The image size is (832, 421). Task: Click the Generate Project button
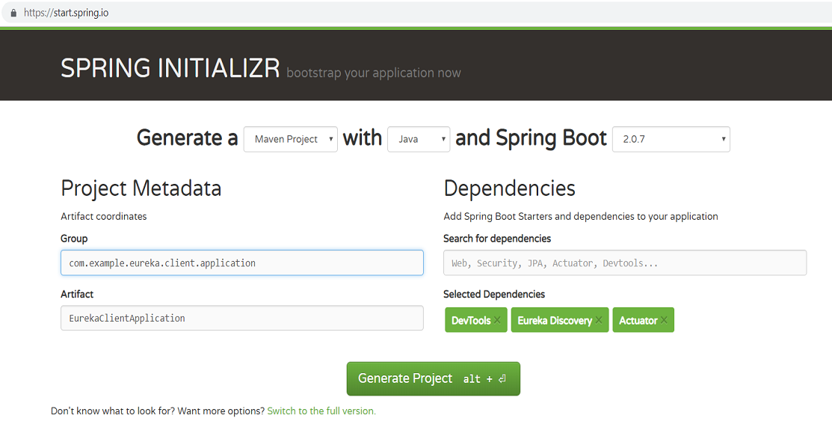pos(434,378)
